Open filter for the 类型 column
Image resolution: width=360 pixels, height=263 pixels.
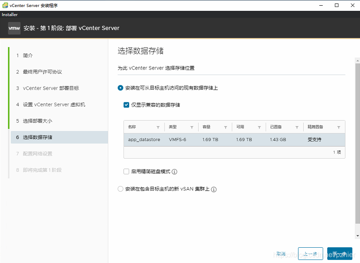[x=192, y=128]
